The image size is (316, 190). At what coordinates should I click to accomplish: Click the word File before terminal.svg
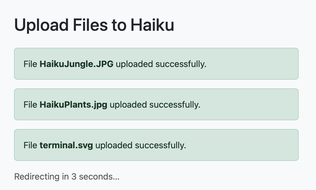30,145
